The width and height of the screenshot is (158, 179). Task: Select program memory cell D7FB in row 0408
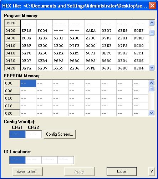coord(141,38)
